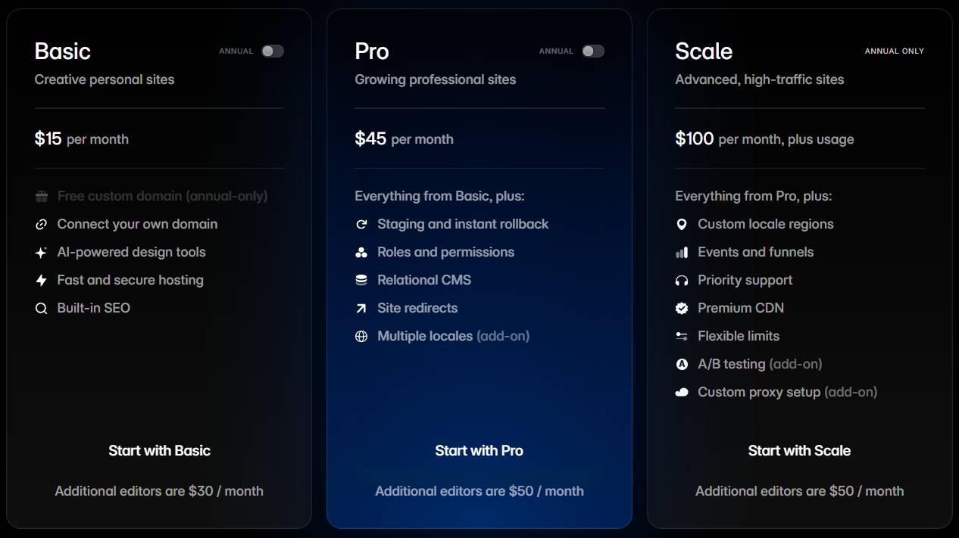
Task: Select the headphones icon for Priority support
Action: coord(682,280)
